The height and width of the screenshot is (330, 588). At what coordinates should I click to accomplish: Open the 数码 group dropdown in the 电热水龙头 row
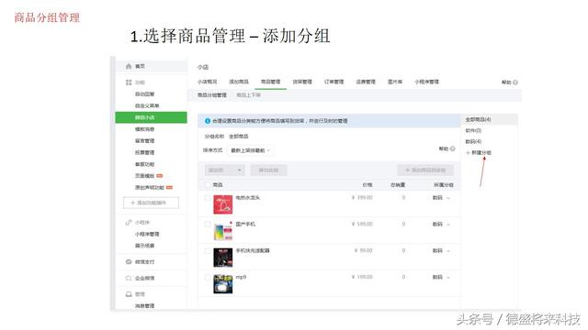coord(441,198)
